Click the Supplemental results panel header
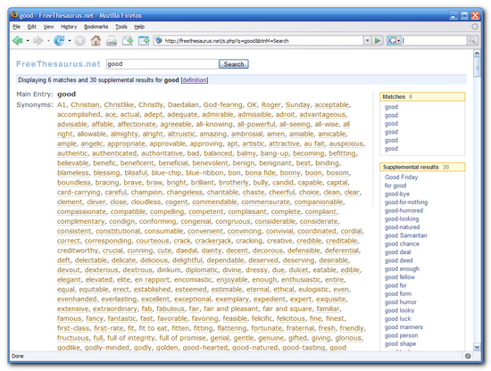491x371 pixels. [422, 167]
